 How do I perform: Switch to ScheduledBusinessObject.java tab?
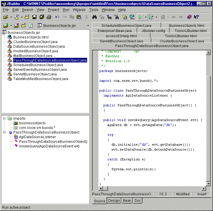[126, 25]
